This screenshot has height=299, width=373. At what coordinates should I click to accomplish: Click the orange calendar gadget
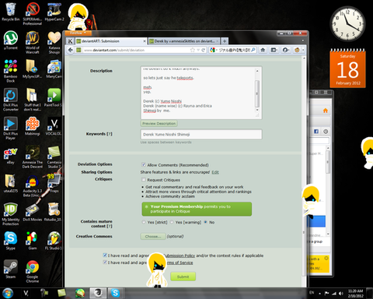click(x=347, y=68)
